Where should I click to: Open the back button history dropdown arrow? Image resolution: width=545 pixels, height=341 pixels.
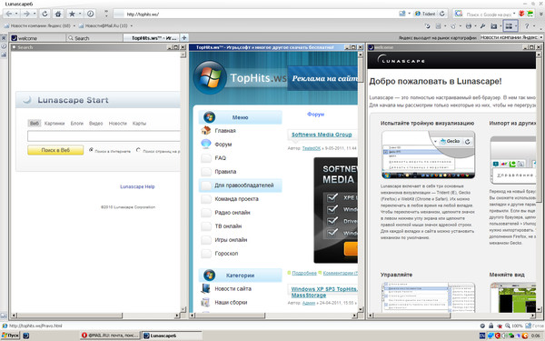pyautogui.click(x=16, y=14)
